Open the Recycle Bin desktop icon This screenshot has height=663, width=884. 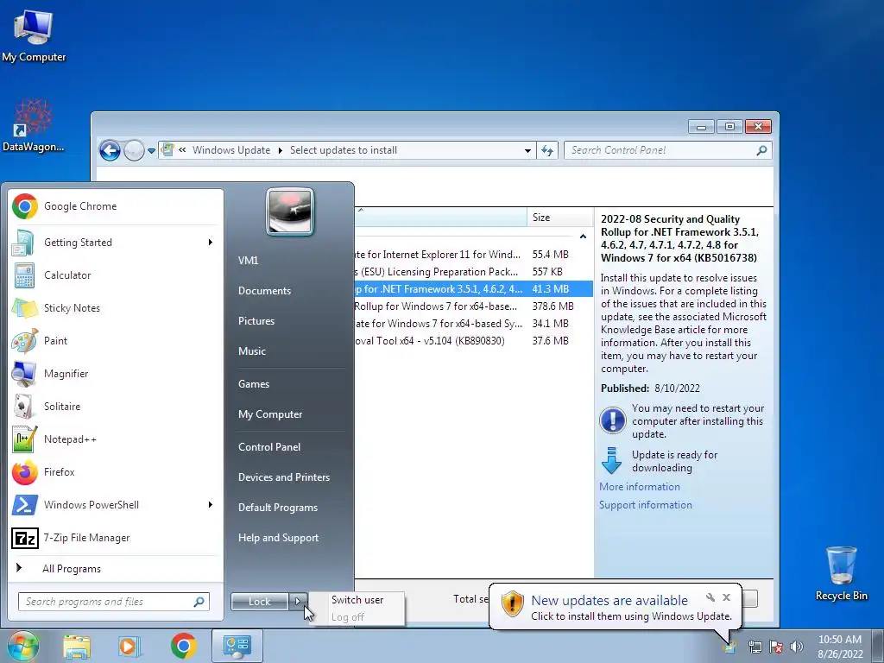[x=841, y=573]
